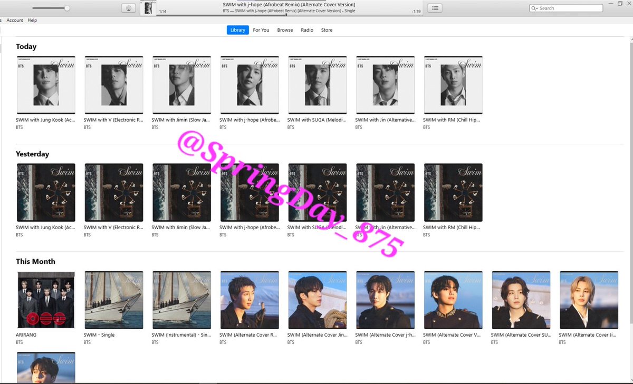Open Yesterday's SWIM with Jin album cover
The image size is (633, 384).
click(385, 192)
